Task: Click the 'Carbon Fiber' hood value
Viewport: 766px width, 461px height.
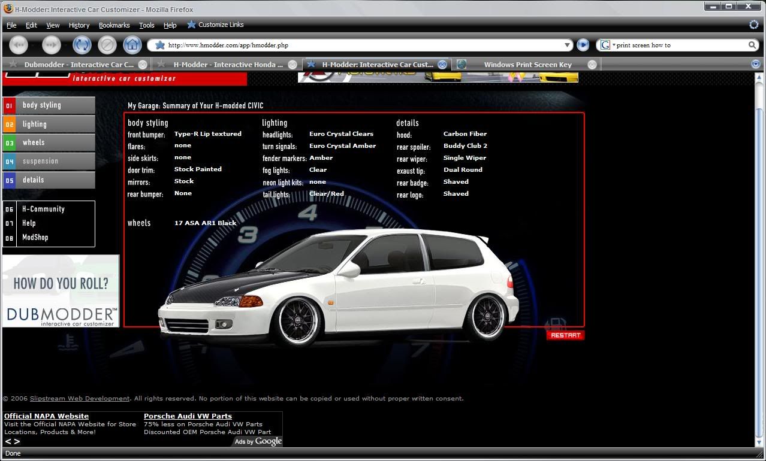Action: (465, 134)
